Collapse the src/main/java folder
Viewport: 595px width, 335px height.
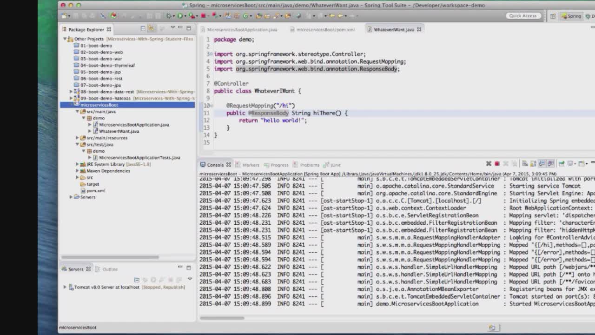(x=77, y=112)
